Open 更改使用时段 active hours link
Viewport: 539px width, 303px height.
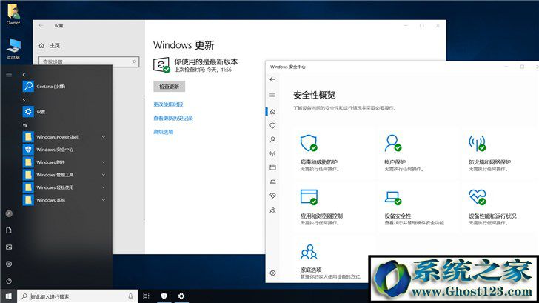168,104
